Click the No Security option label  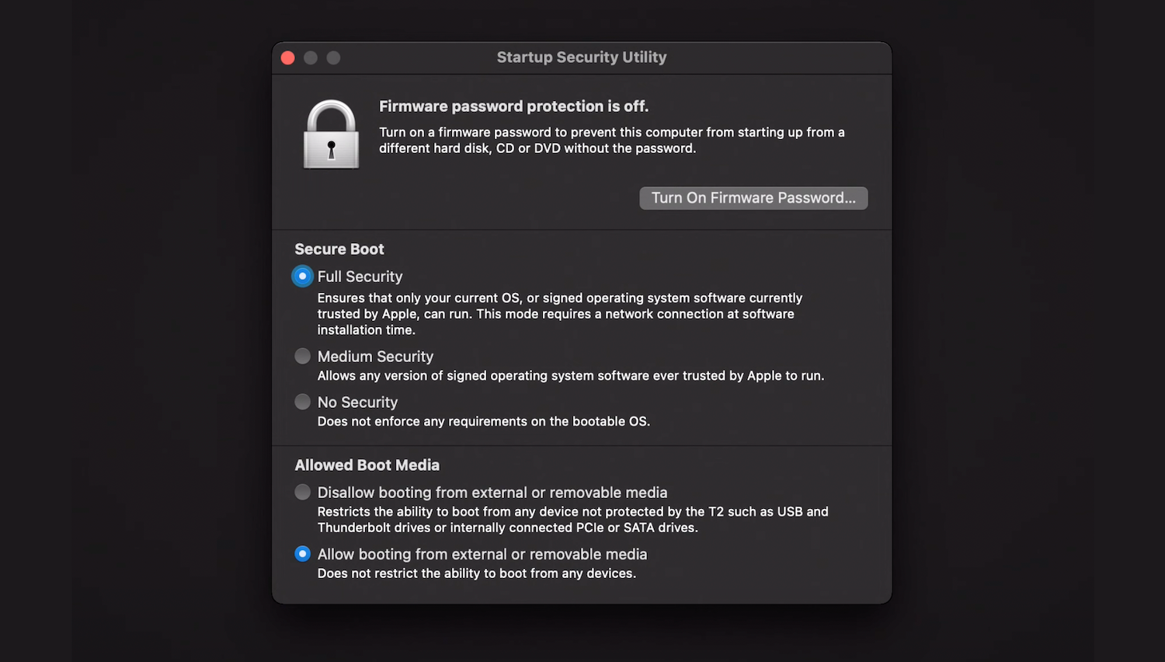click(357, 402)
